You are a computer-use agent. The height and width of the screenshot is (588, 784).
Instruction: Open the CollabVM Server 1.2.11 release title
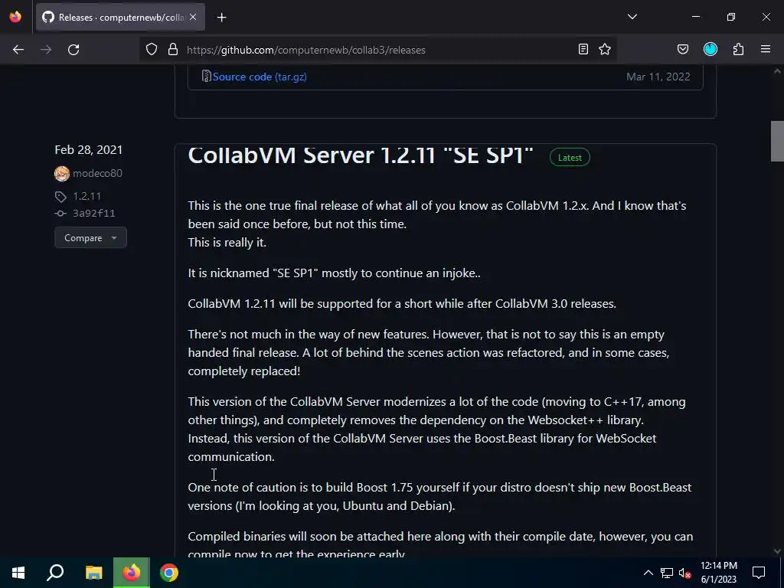pyautogui.click(x=361, y=155)
